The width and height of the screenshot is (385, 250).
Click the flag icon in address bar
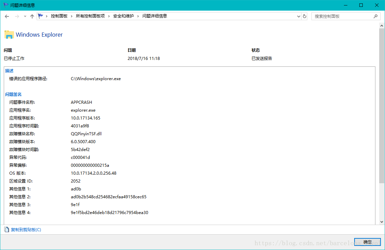click(40, 16)
